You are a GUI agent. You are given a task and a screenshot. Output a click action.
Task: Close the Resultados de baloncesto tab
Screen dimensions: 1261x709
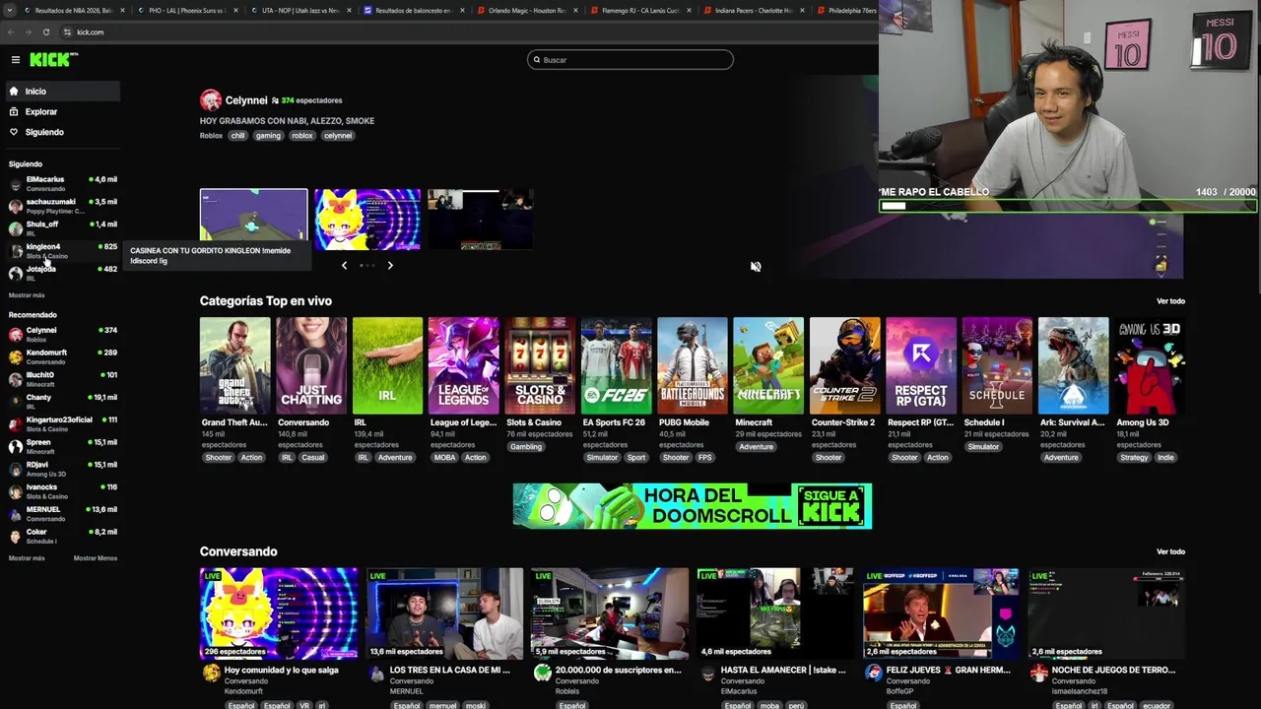coord(462,10)
